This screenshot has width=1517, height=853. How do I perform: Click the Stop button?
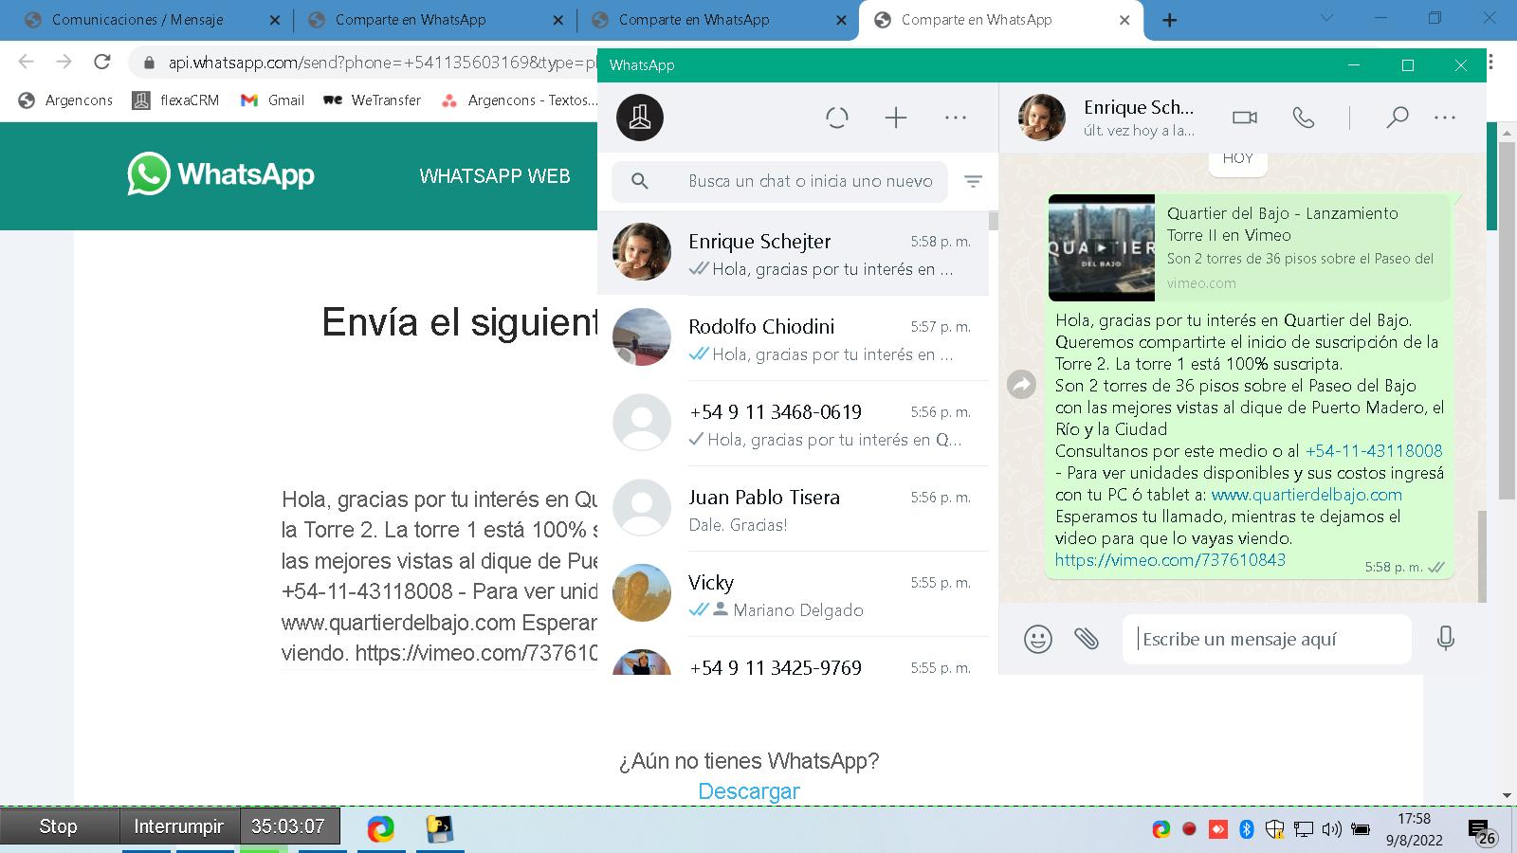pyautogui.click(x=58, y=826)
